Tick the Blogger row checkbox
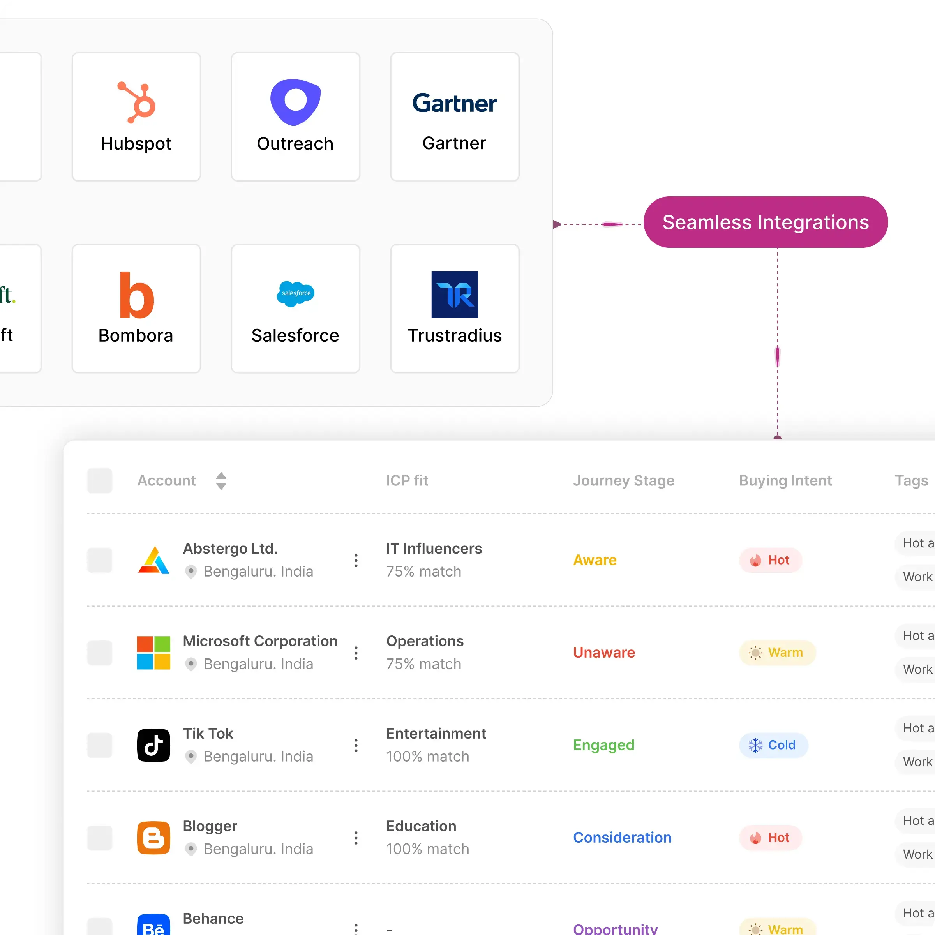The height and width of the screenshot is (935, 935). click(100, 838)
